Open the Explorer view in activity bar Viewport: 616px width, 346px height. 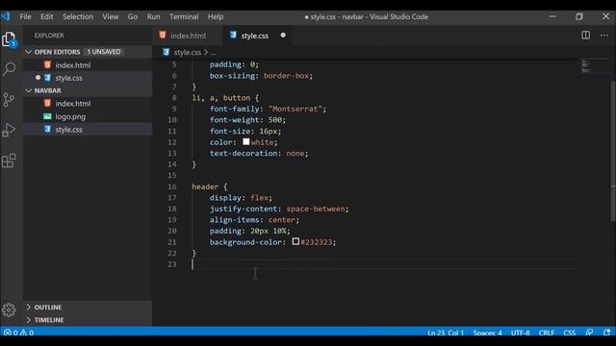click(9, 39)
